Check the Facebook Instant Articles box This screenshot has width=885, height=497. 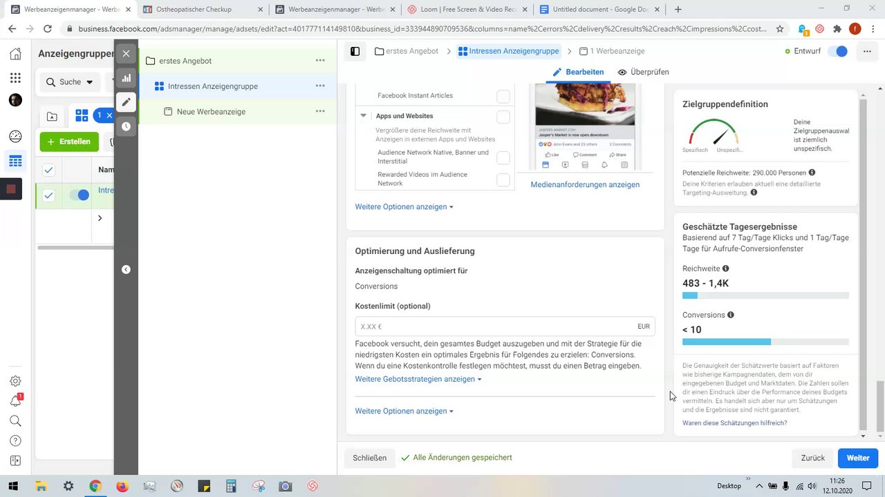(503, 96)
